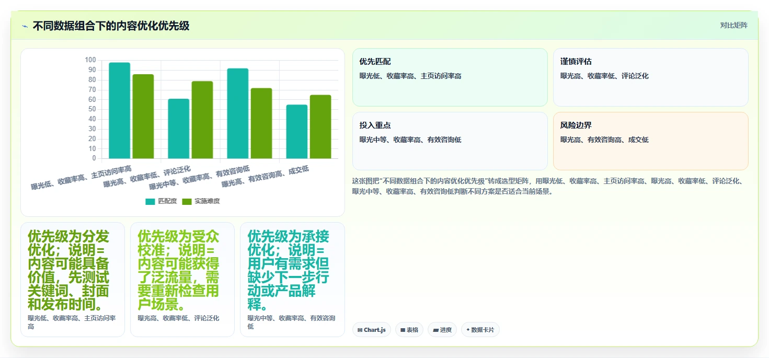Toggle the 匹配度 legend item

161,201
